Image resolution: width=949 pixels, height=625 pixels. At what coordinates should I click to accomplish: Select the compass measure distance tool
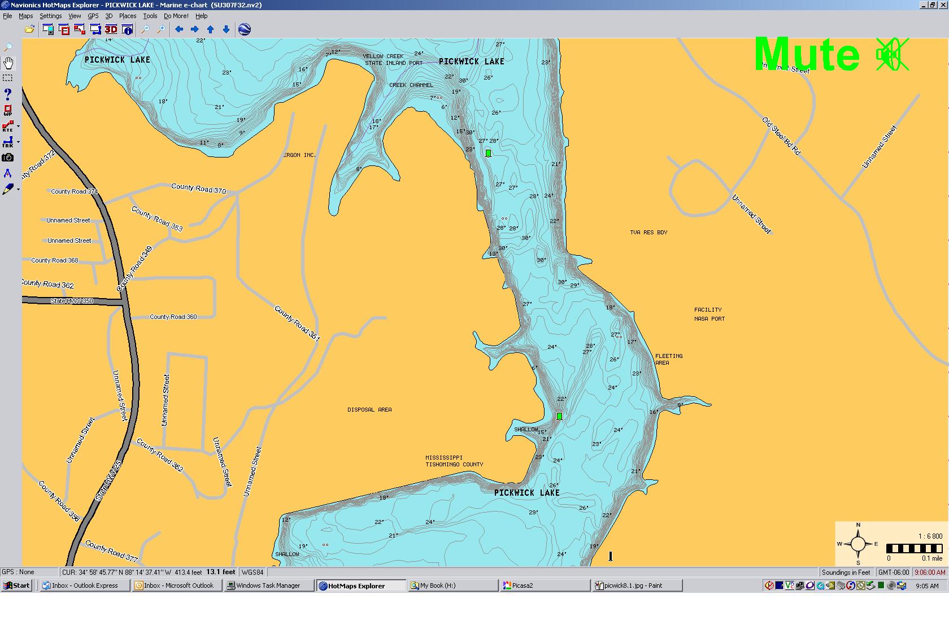coord(8,174)
